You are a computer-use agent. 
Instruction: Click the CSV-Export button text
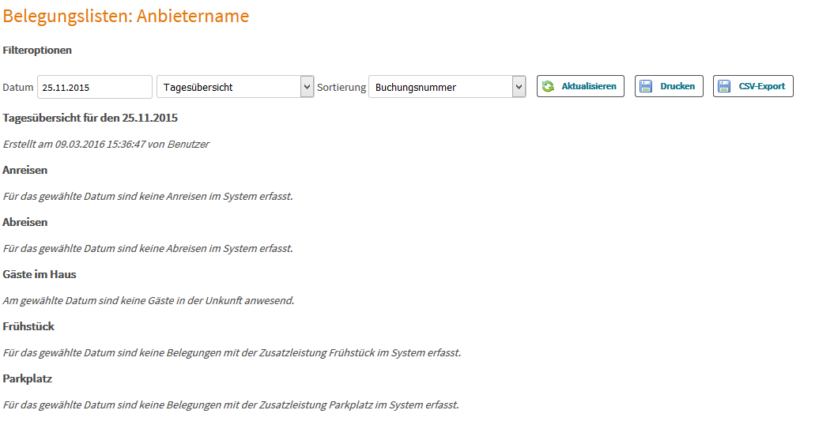(x=761, y=86)
